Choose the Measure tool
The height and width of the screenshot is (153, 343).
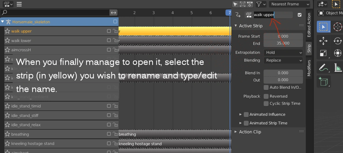pyautogui.click(x=337, y=68)
